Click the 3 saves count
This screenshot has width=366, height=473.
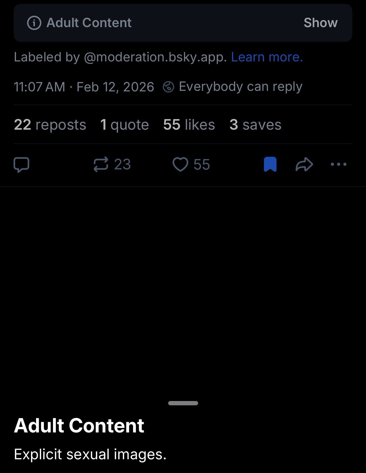point(255,125)
